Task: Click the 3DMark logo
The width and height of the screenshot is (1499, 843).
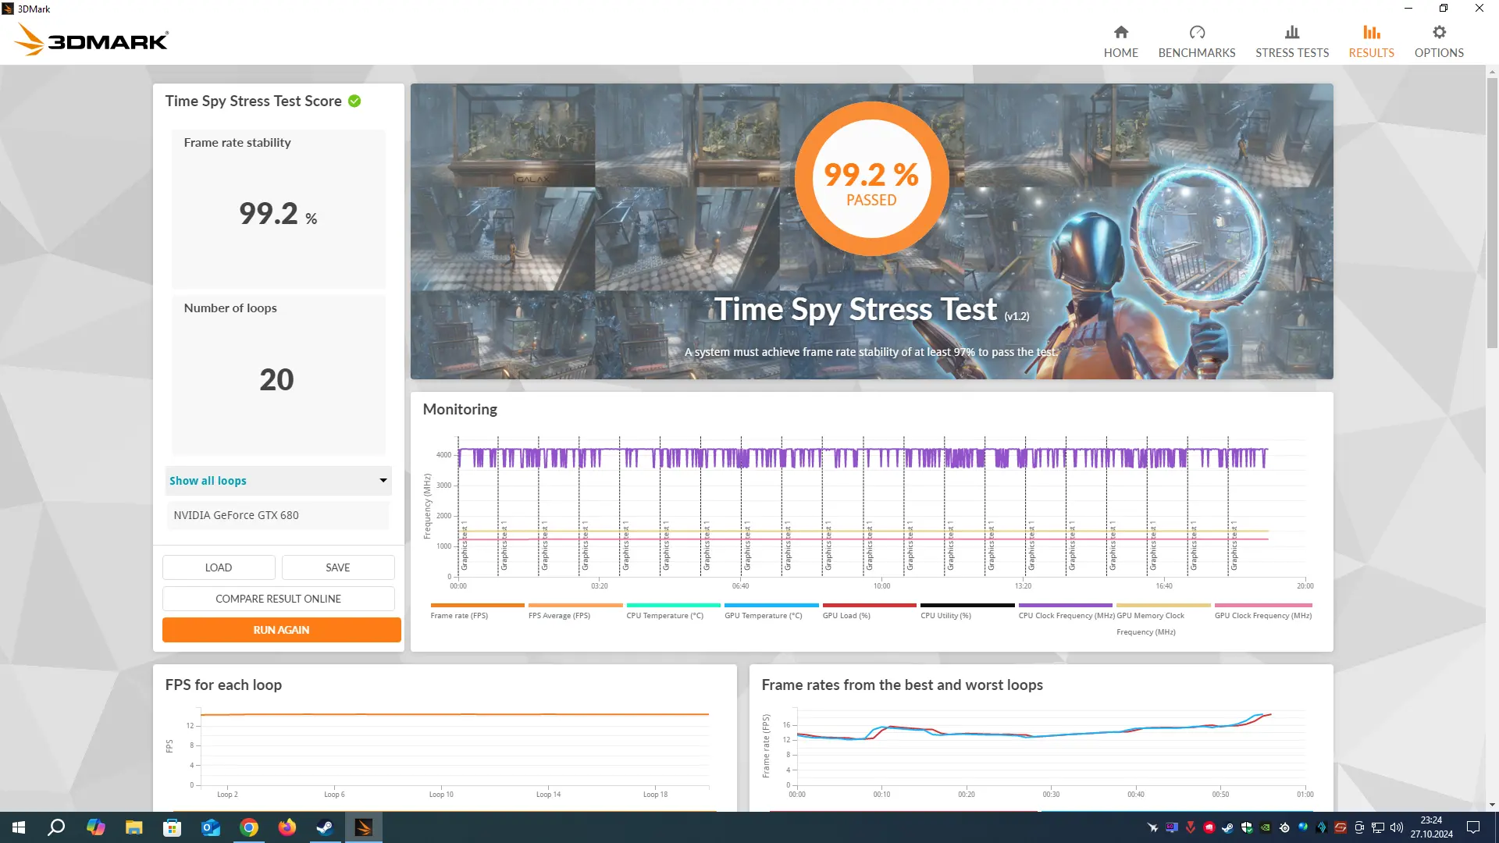Action: 91,40
